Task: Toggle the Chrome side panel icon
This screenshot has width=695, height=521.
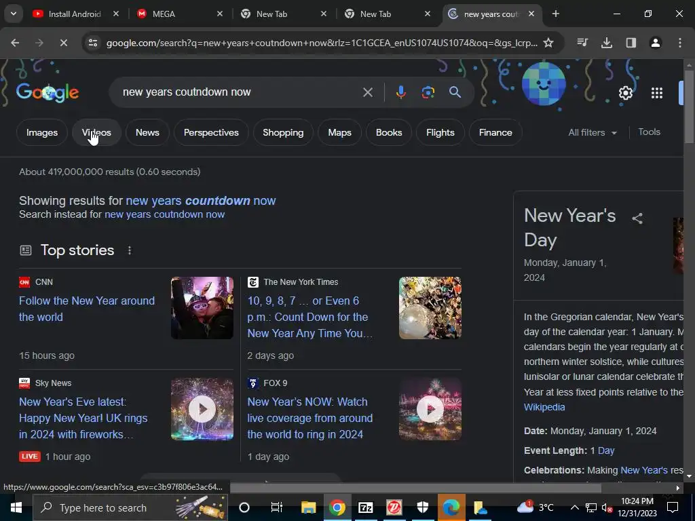Action: pos(631,43)
